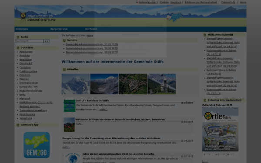
Task: Open the Dorfleben menu
Action: [91, 29]
